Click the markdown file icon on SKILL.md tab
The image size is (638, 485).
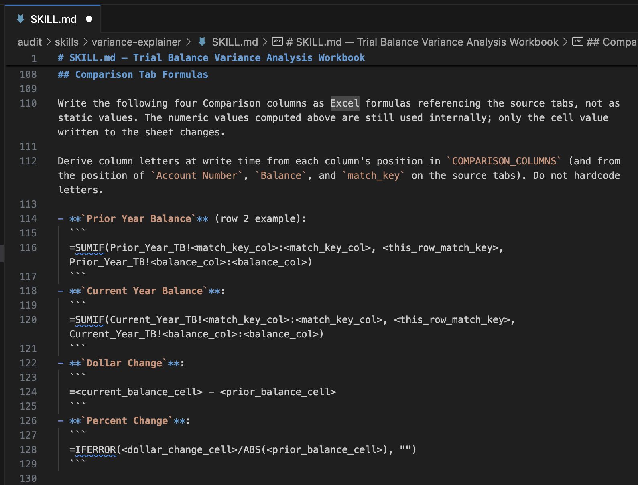[20, 19]
